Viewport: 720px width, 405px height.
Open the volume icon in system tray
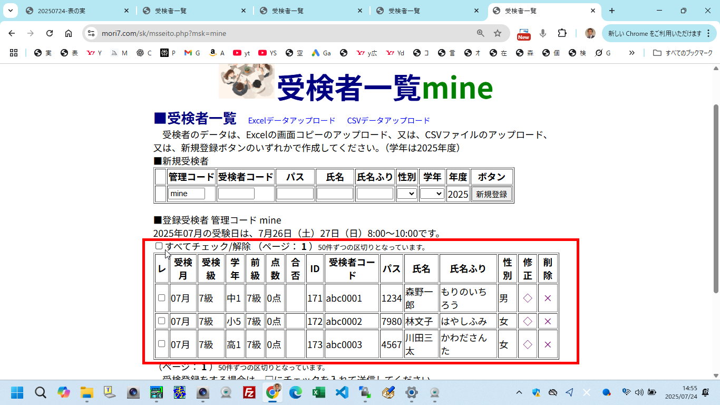[x=639, y=392]
